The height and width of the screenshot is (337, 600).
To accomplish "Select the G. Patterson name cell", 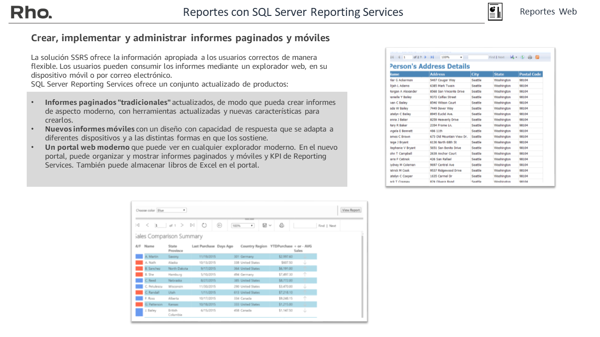I will [154, 304].
